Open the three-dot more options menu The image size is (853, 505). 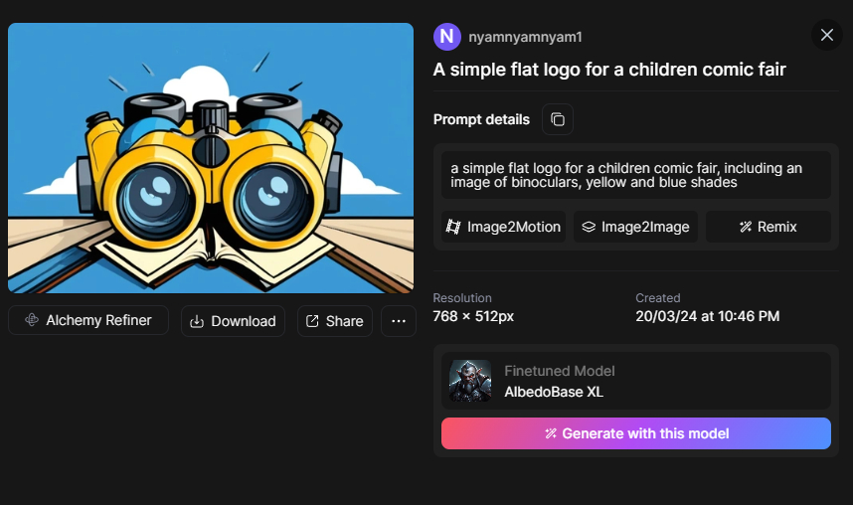(x=398, y=321)
